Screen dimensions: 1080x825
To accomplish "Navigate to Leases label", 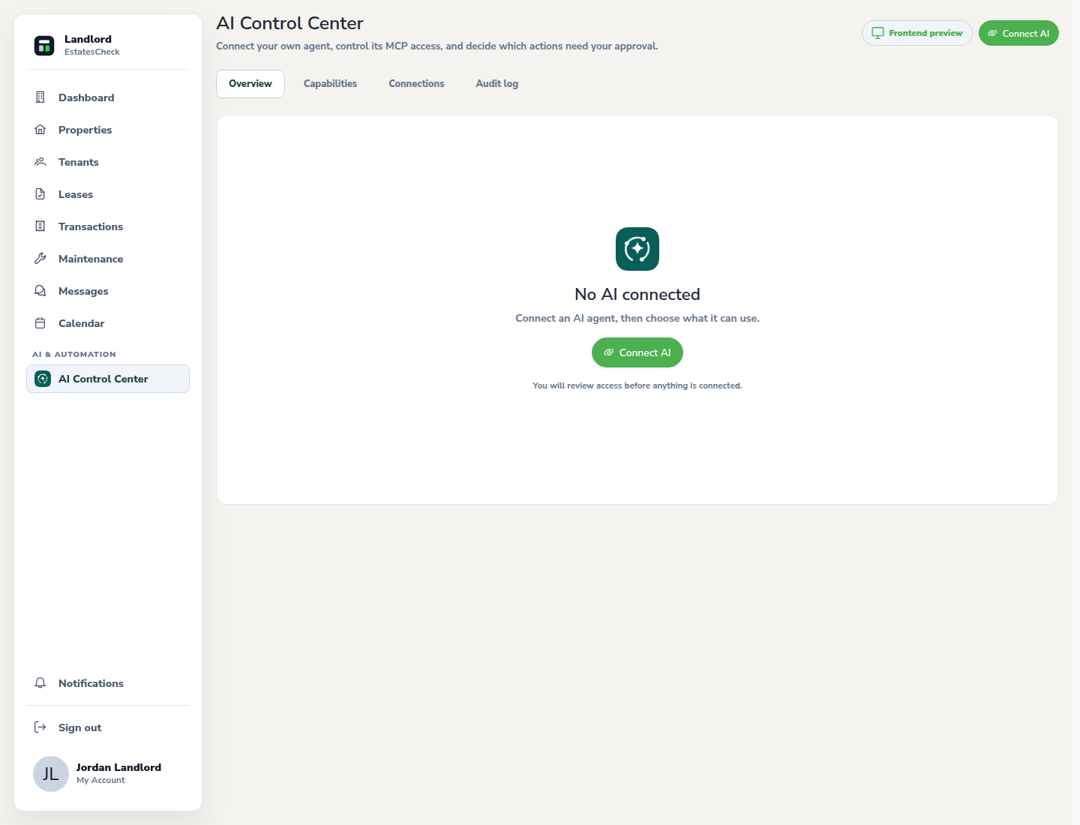I will coord(76,194).
